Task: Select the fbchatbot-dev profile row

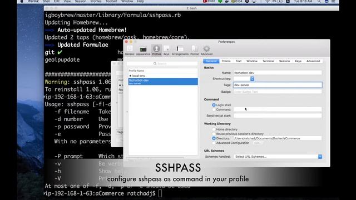Action: 163,82
